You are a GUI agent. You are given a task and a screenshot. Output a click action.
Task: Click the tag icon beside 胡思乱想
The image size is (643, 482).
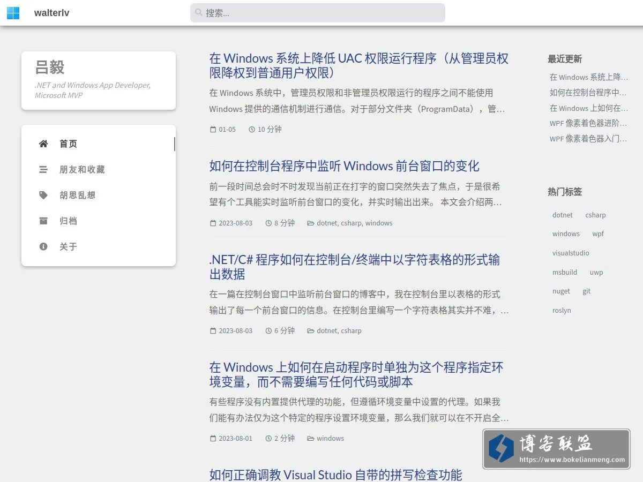pos(43,195)
